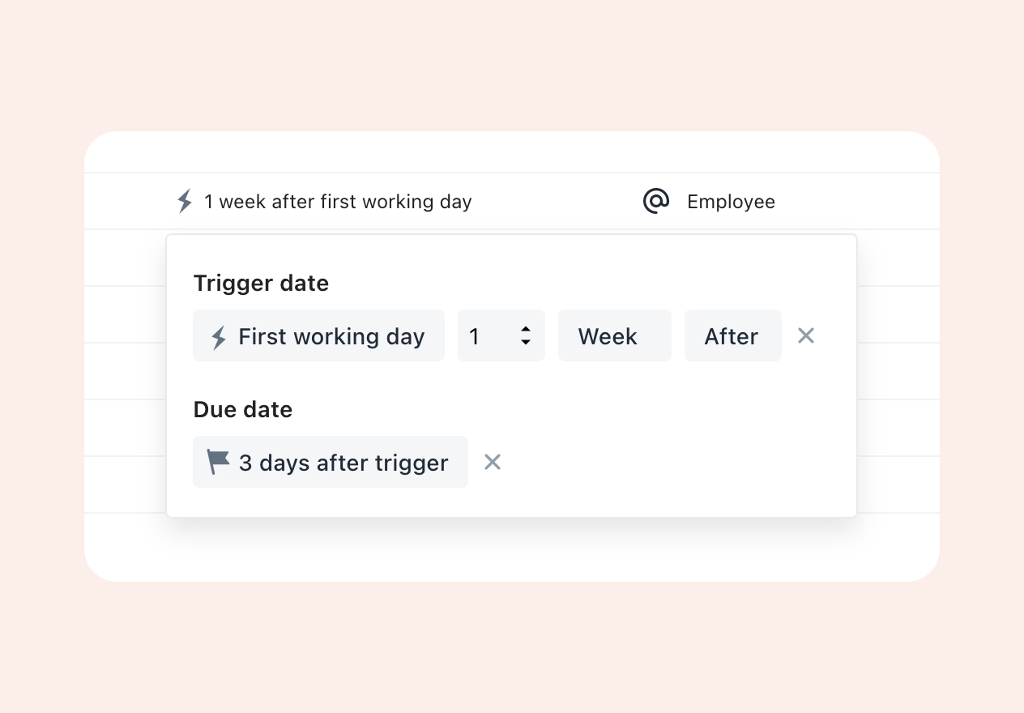Screen dimensions: 1024x713
Task: Click the 3 days after trigger chip
Action: pyautogui.click(x=330, y=462)
